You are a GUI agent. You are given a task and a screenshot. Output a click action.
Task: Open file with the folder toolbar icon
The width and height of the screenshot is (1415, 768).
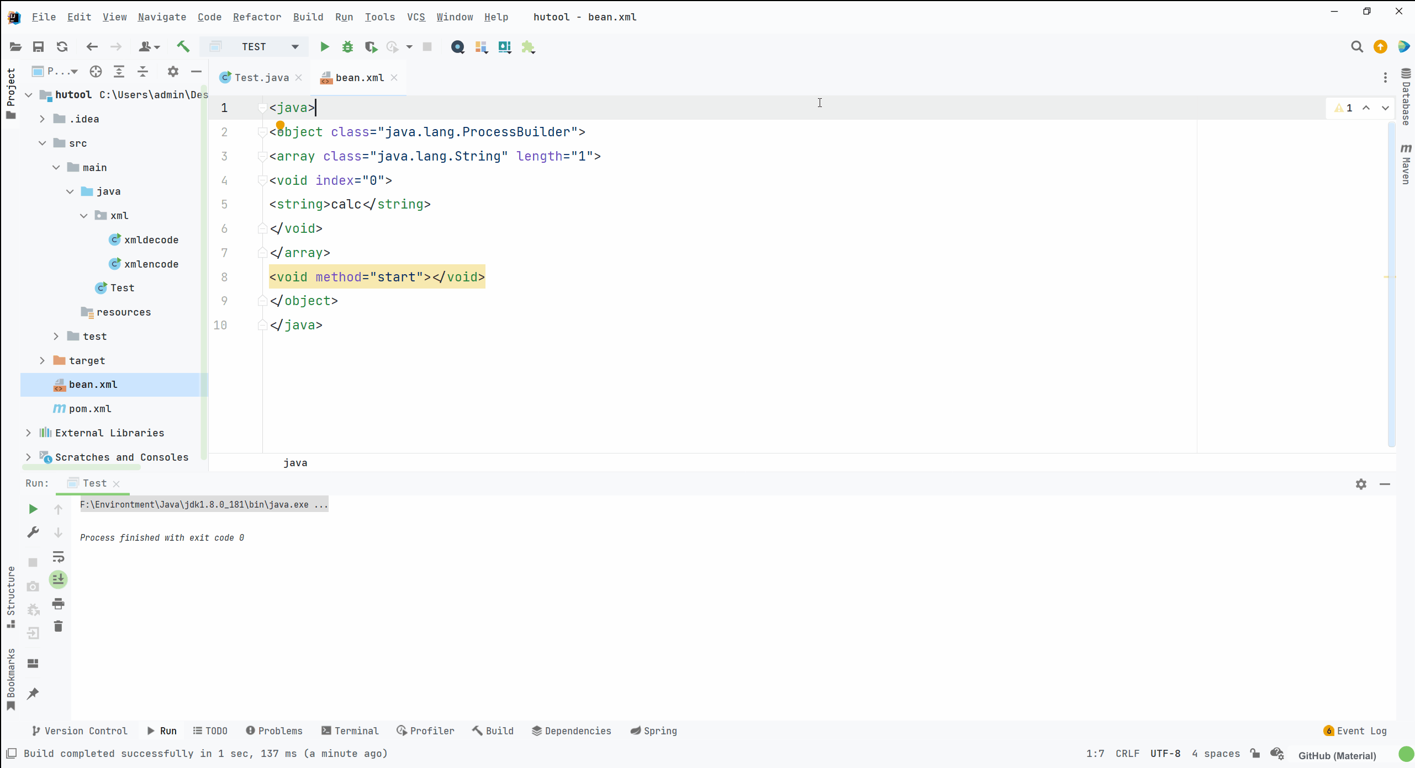point(15,47)
